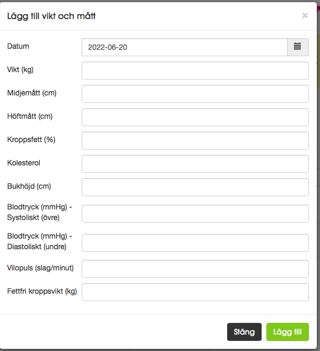The image size is (320, 351).
Task: Close the dialog with the X icon
Action: point(305,15)
